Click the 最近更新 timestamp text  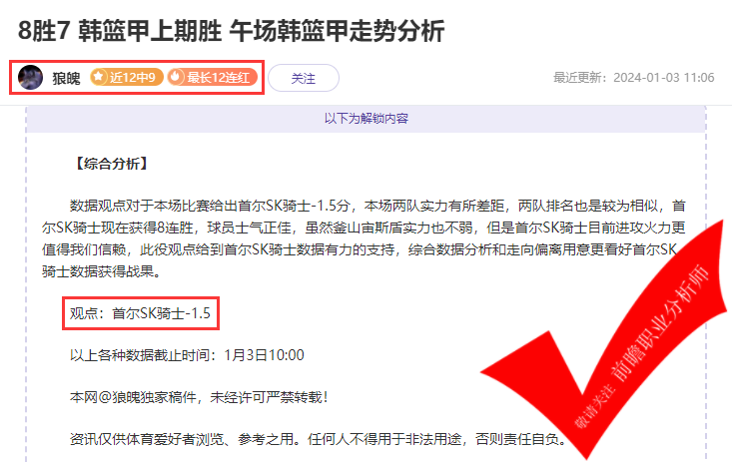coord(633,78)
